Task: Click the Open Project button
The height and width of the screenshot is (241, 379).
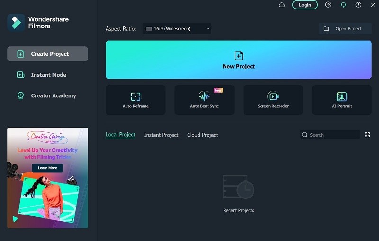Action: coord(345,29)
